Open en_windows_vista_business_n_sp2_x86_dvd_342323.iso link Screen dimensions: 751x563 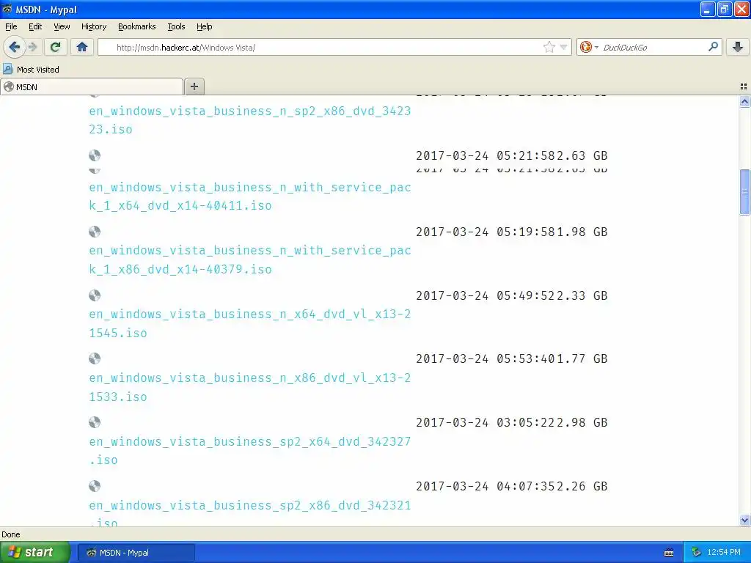(249, 120)
